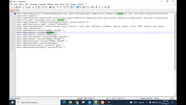
Task: Open the Replace toolbar icon
Action: (x=53, y=7)
